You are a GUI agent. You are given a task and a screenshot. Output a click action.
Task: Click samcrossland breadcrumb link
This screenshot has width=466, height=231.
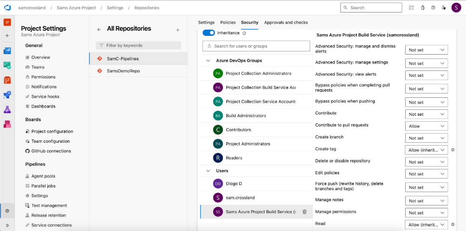coord(32,8)
